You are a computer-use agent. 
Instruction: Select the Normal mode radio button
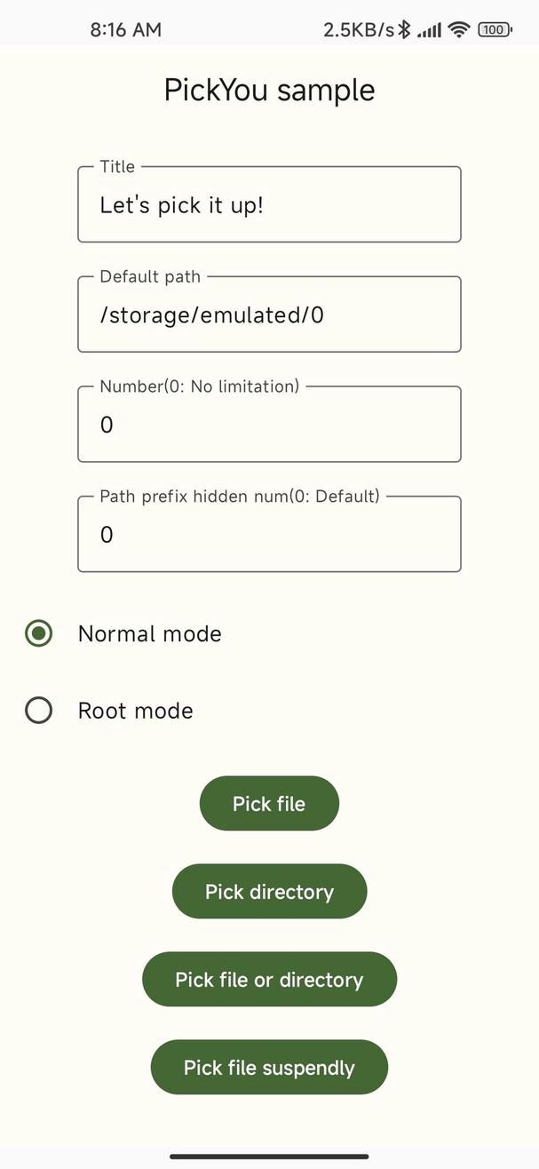[38, 633]
